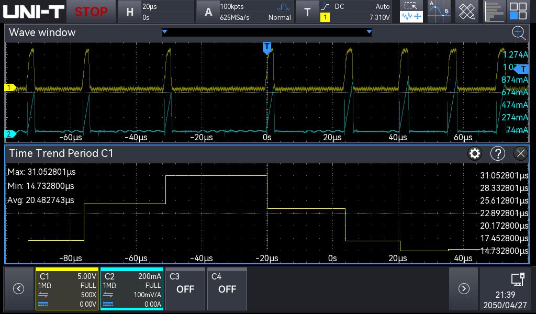Open the window layout grid icon
Viewport: 536px width, 314px height.
coord(518,12)
